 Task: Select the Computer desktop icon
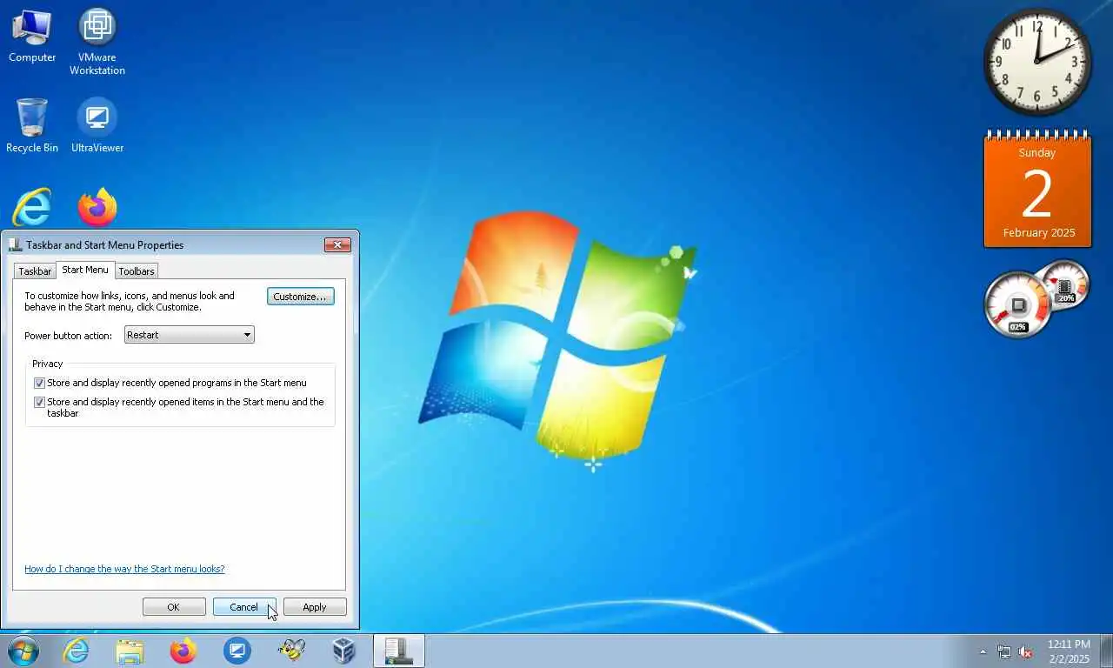pyautogui.click(x=32, y=37)
